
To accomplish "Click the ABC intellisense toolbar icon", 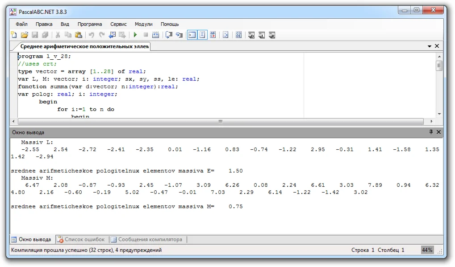I will [x=213, y=35].
